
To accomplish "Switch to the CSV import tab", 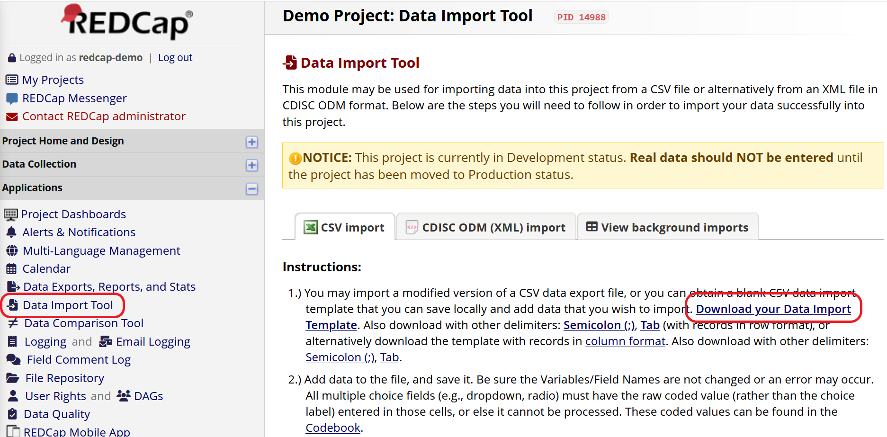I will pos(345,227).
